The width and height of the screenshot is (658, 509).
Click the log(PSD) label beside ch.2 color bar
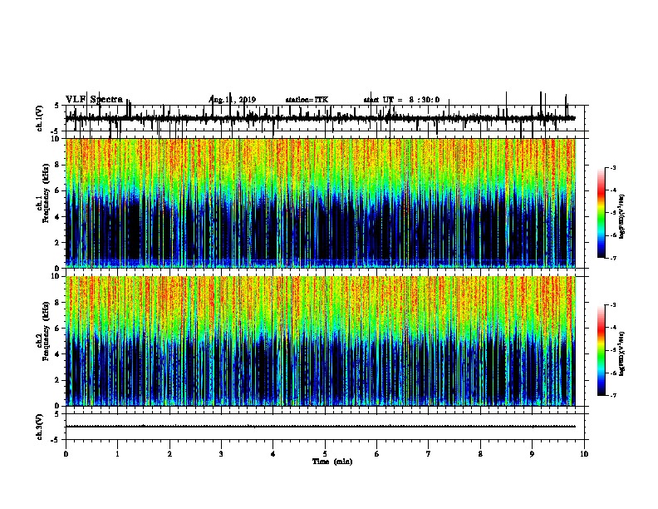[622, 353]
